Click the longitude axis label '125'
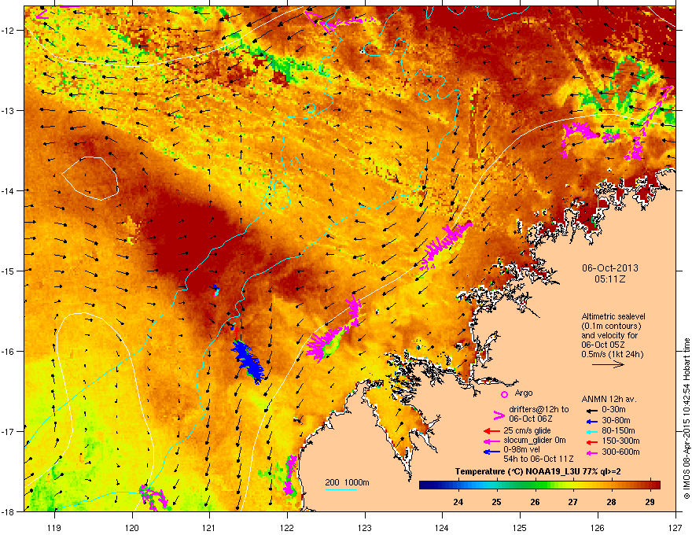The height and width of the screenshot is (535, 692). tap(520, 527)
